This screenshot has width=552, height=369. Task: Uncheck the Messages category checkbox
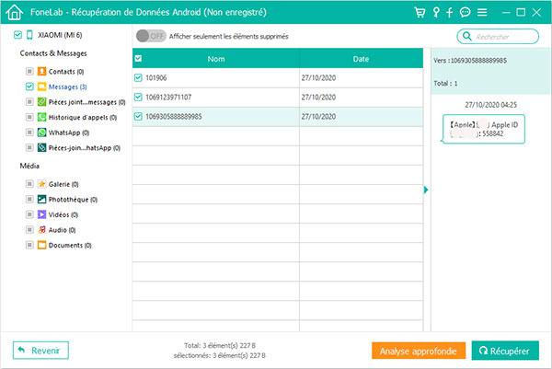click(29, 86)
